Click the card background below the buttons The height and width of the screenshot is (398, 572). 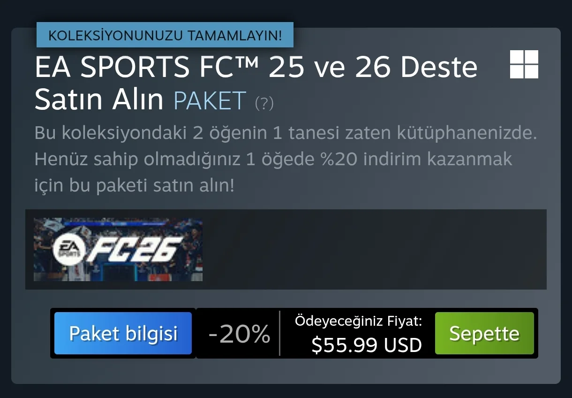tap(286, 371)
